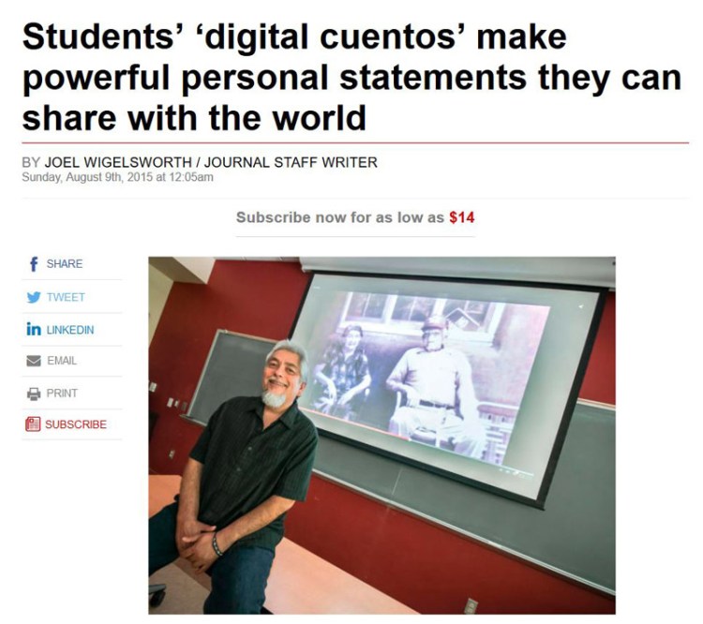
Task: Click the printer icon
Action: point(34,394)
